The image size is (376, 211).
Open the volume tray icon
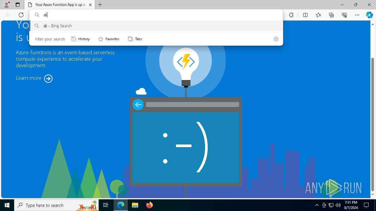point(338,205)
